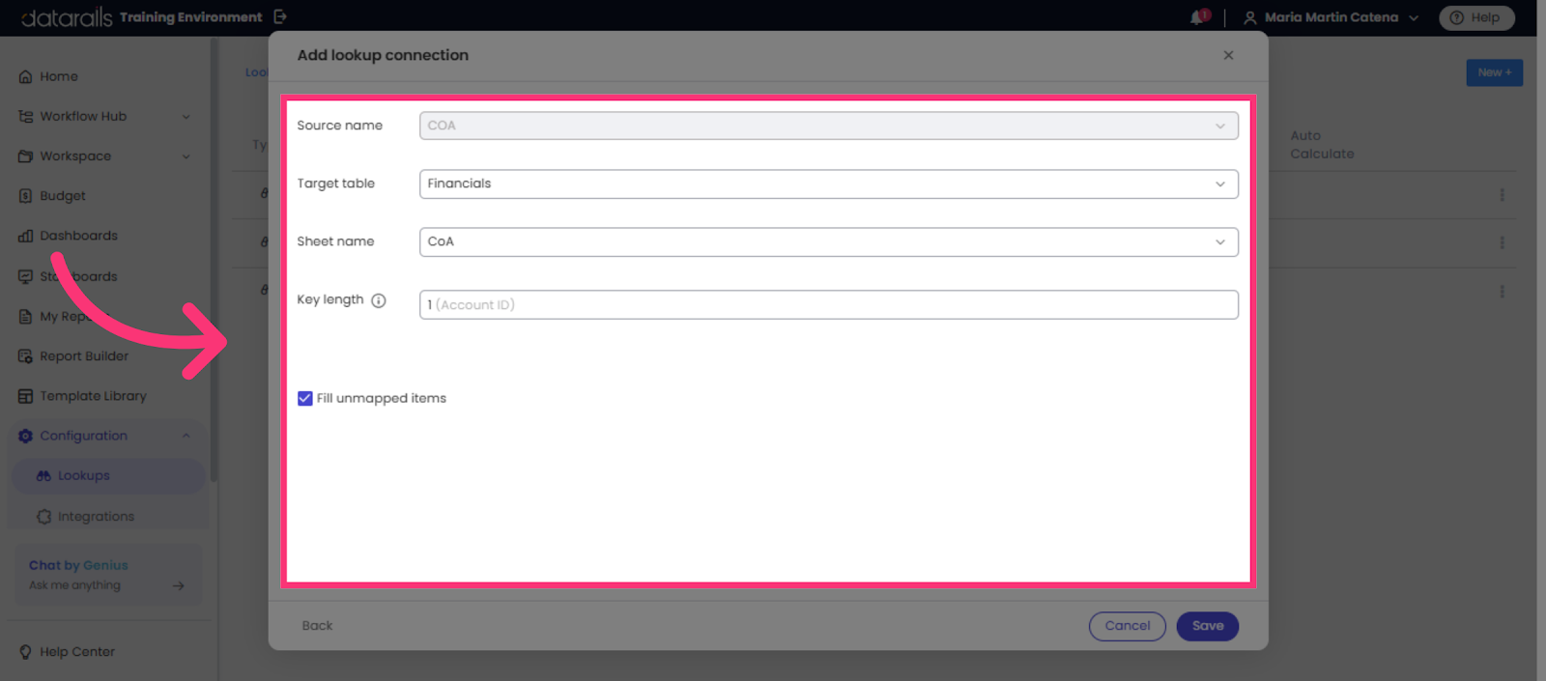
Task: Open the Sheet name dropdown
Action: 829,241
